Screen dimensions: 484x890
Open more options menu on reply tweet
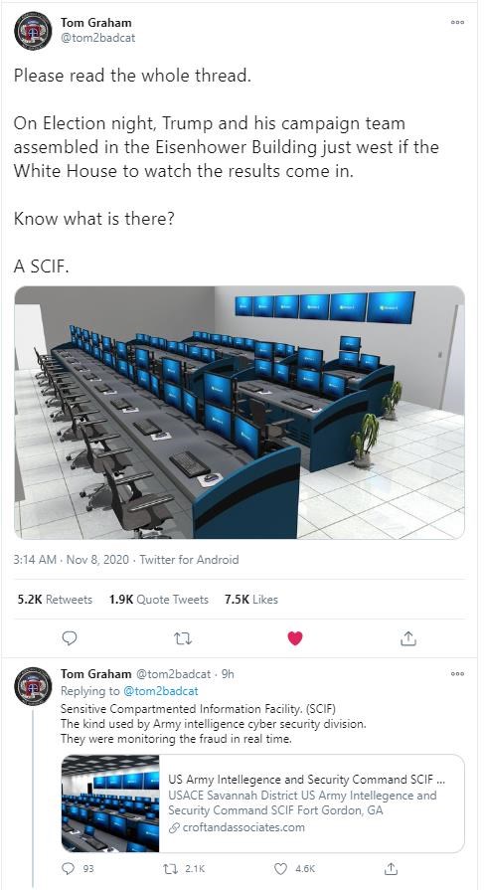pos(457,674)
